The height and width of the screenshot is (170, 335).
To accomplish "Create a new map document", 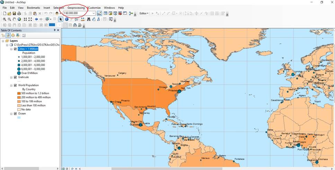I will click(5, 13).
